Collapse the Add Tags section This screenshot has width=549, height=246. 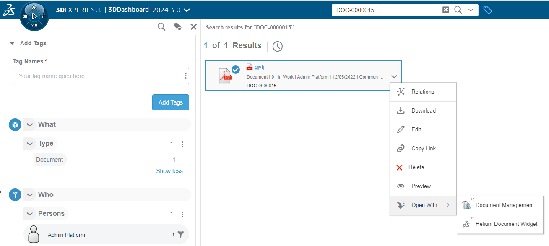(x=12, y=44)
